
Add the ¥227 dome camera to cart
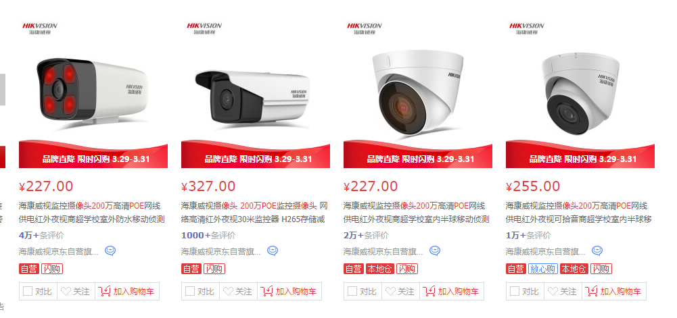(452, 291)
